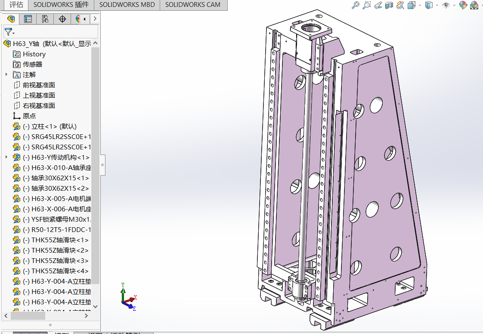Open the SOLIDWORKS 插件 ribbon tab

tap(61, 5)
